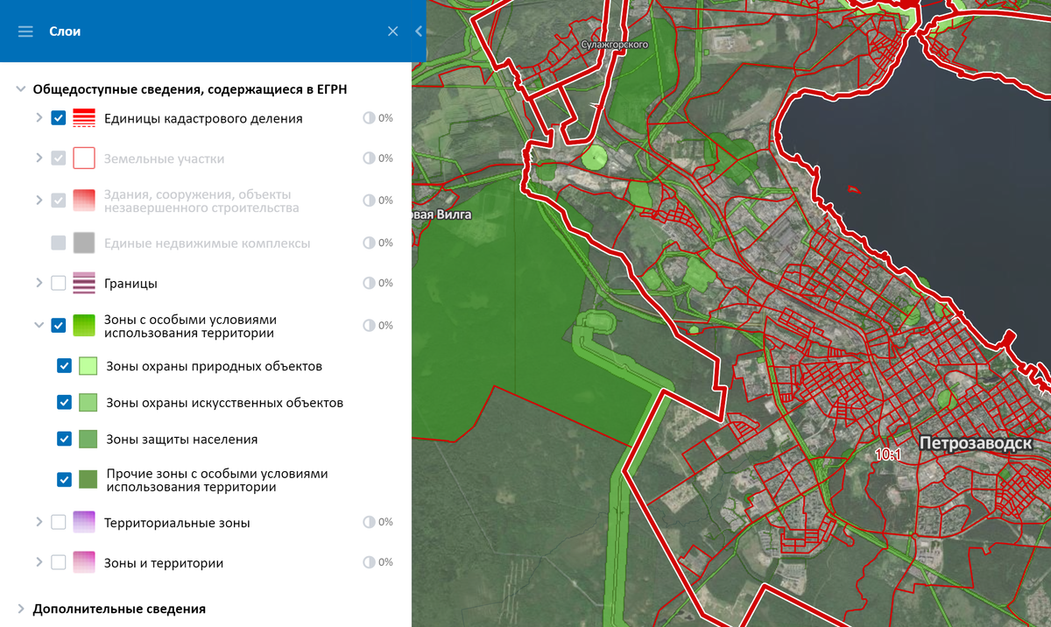Adjust opacity icon for Территориальные зоны

click(x=369, y=522)
